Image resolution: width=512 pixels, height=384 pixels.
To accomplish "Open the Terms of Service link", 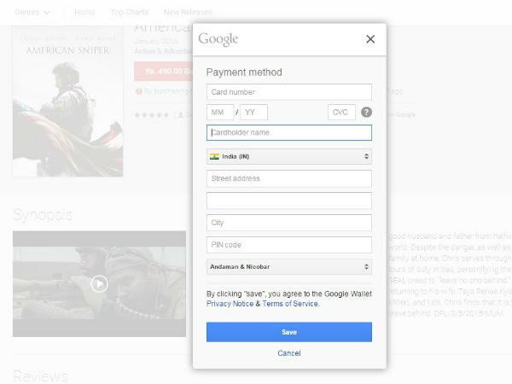I will [x=290, y=304].
